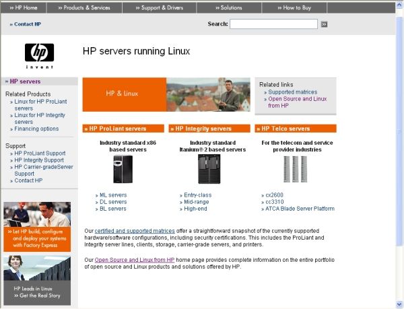Open the DL servers link
404x309 pixels.
pos(113,202)
